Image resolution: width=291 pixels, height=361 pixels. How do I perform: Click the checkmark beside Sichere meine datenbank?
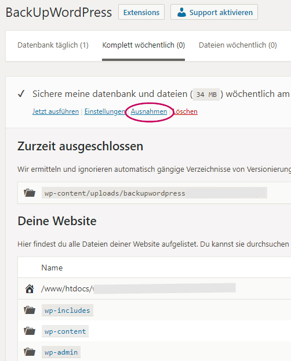[21, 93]
